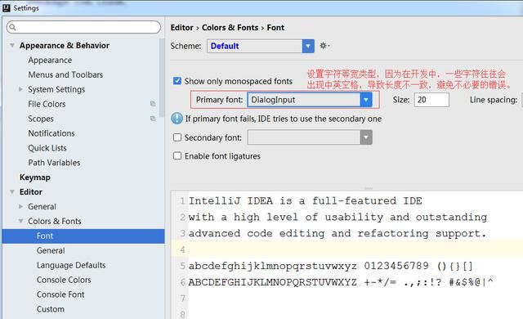Click the settings tree vertical scrollbar

pos(162,78)
